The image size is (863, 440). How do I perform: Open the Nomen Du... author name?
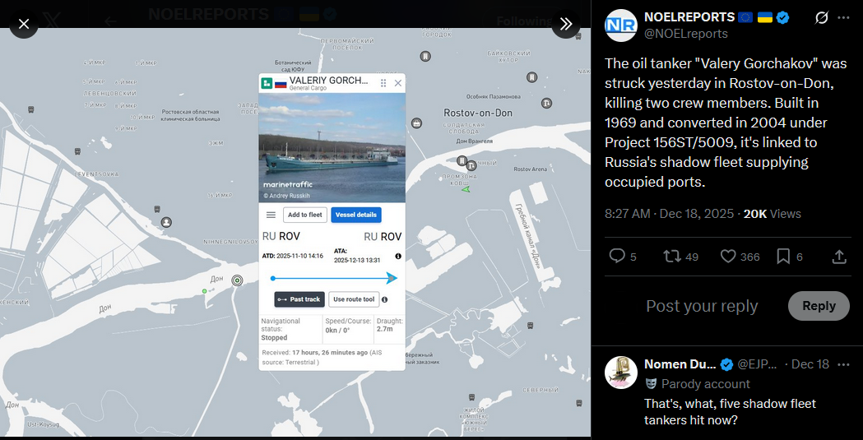(x=680, y=364)
